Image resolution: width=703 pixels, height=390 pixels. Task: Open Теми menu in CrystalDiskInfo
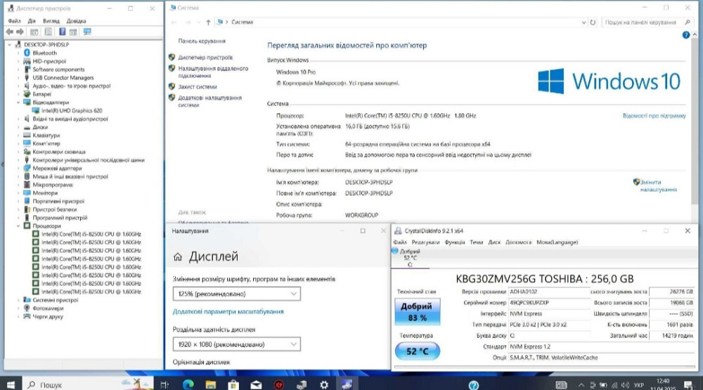476,242
